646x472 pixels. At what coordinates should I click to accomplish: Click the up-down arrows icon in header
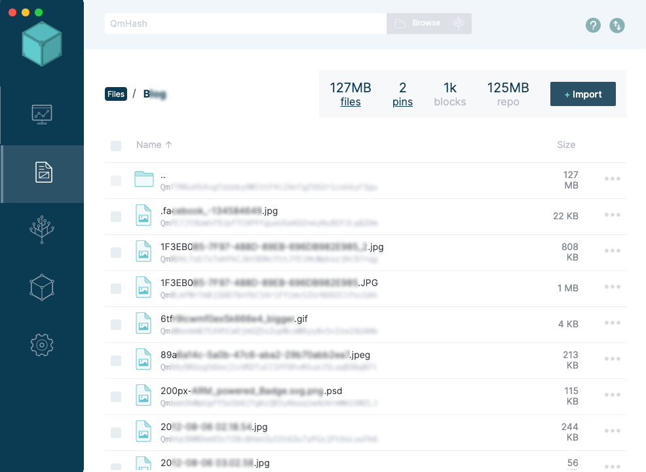point(617,26)
